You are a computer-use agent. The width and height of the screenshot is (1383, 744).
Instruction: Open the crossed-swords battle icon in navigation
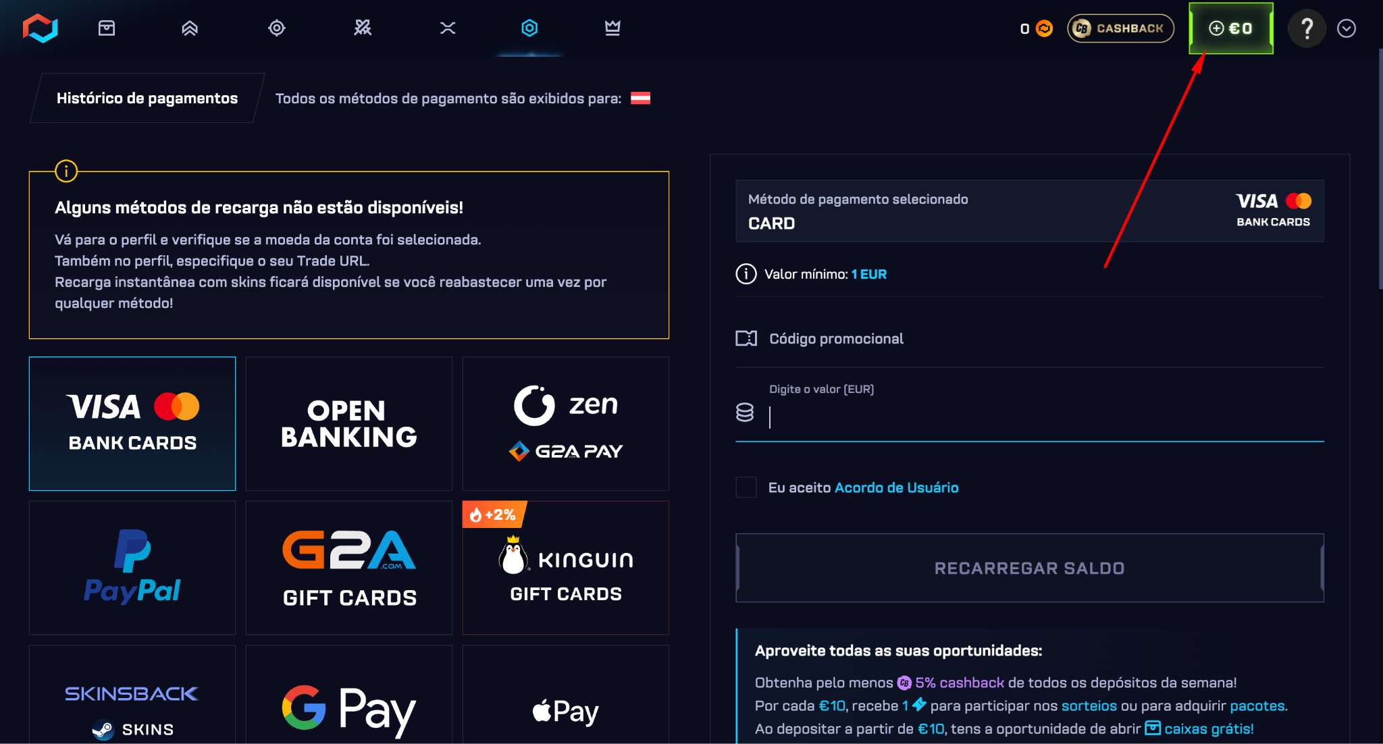coord(363,28)
